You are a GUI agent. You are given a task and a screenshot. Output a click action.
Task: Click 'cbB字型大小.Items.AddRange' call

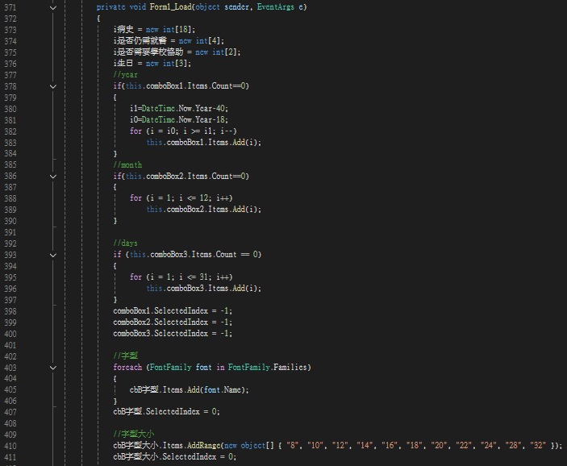[x=167, y=445]
